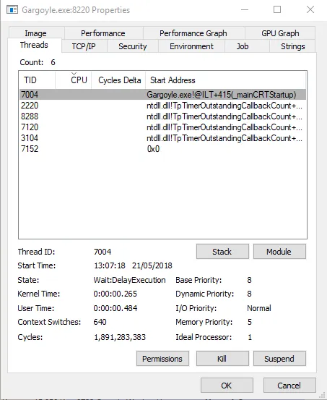Screen dimensions: 327x400
Task: Confirm with the OK button
Action: pos(227,386)
